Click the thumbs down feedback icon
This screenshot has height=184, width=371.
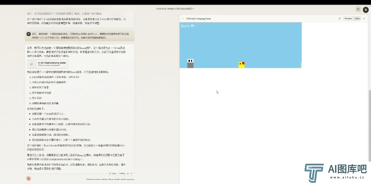coord(131,173)
